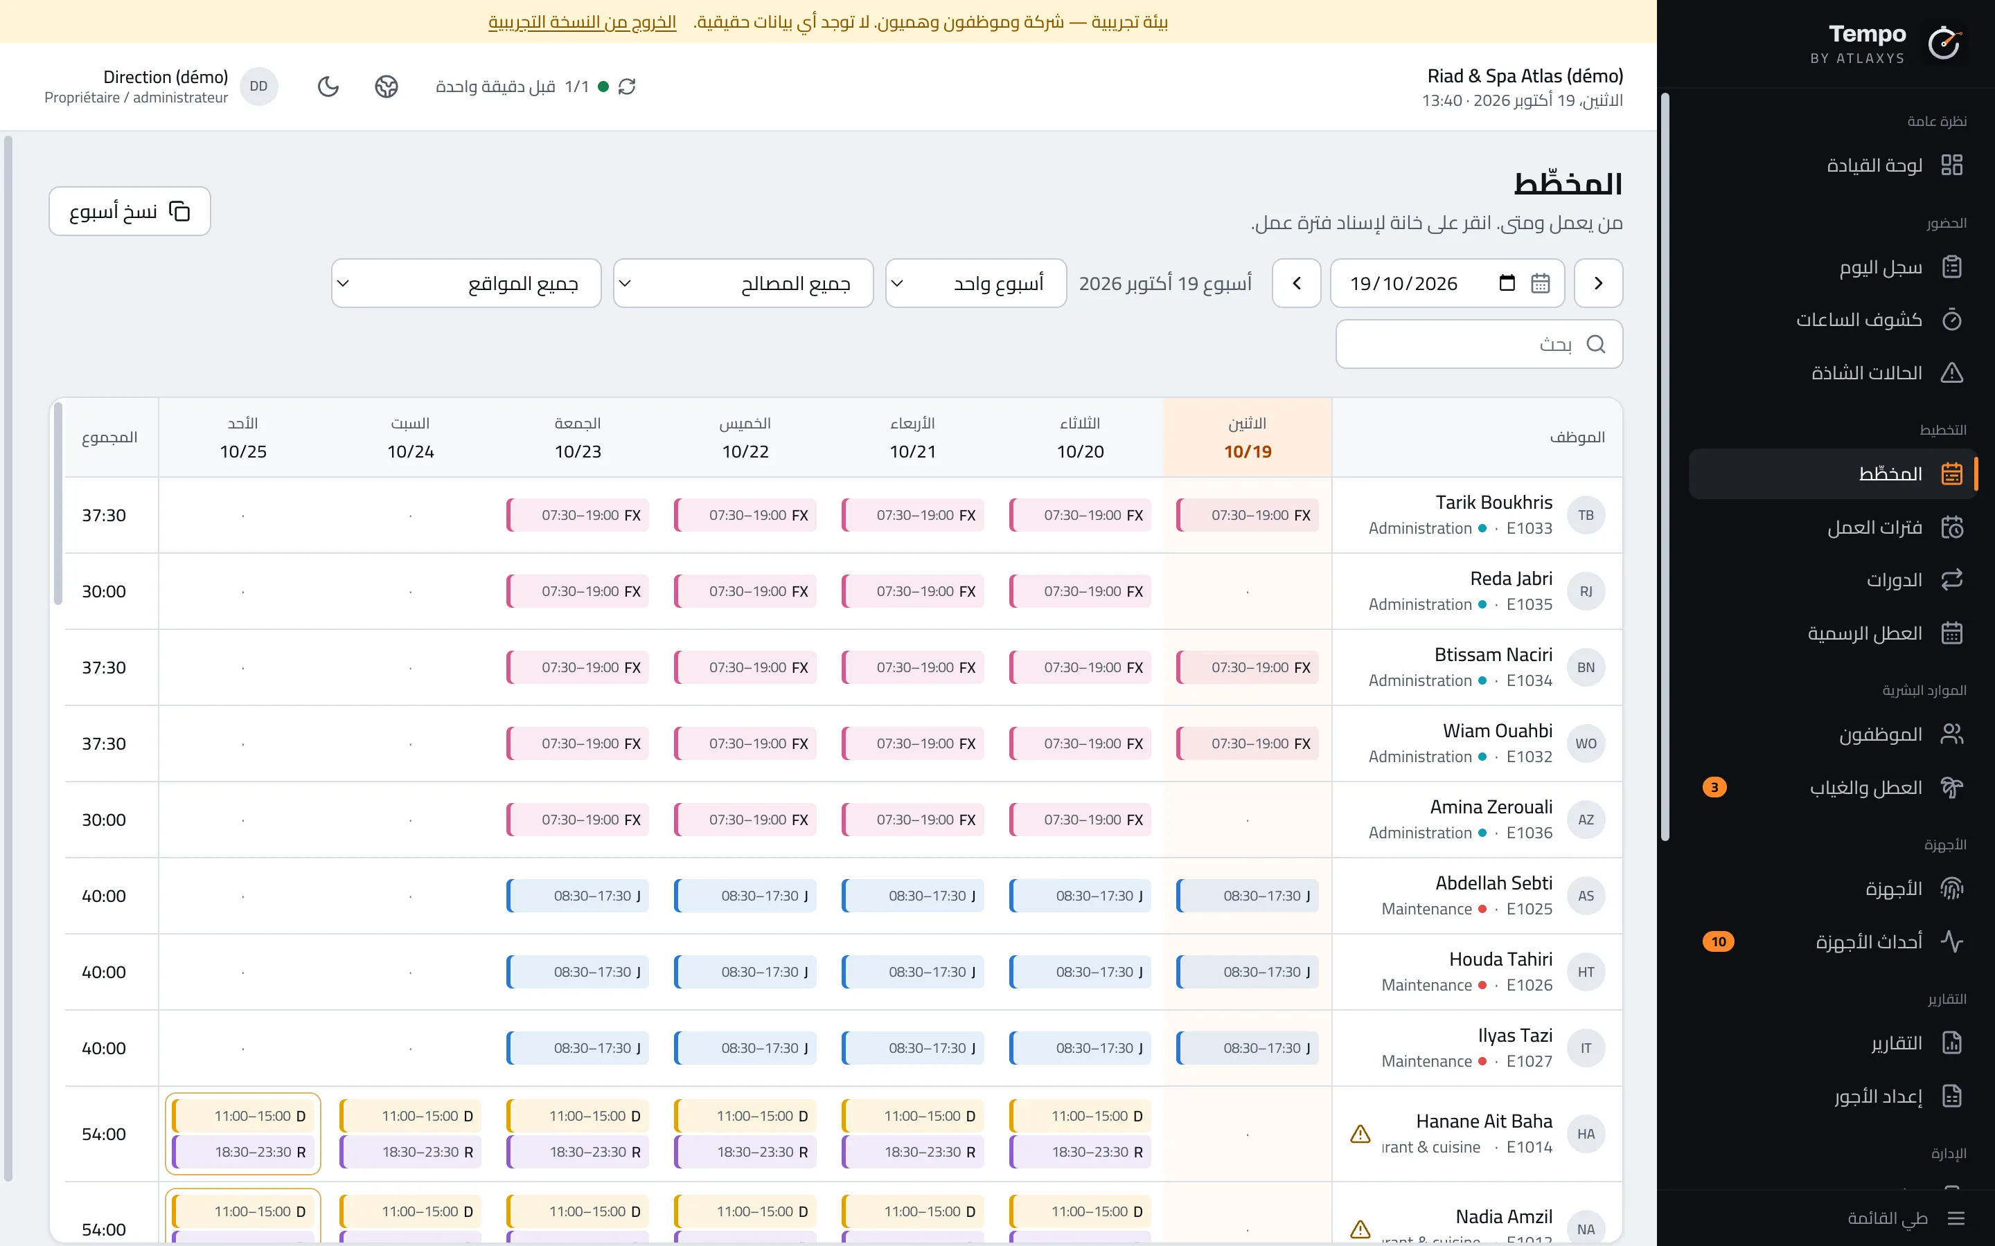Viewport: 1995px width, 1246px height.
Task: Click the warning icon beside Nadia Amzil
Action: pos(1360,1229)
